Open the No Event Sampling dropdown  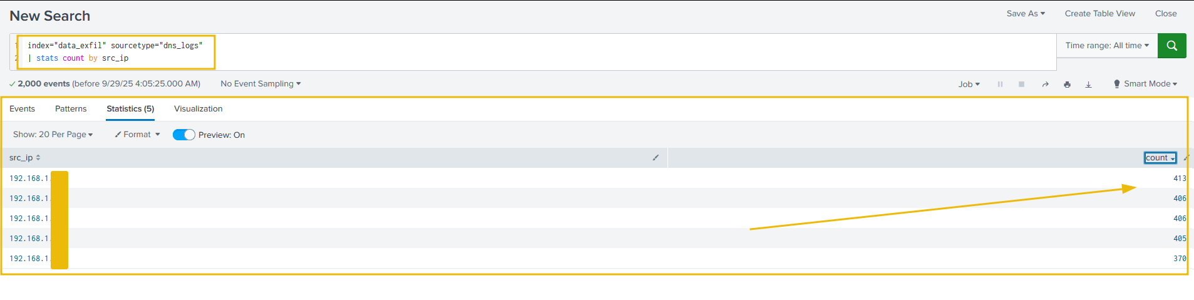(260, 84)
